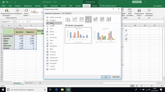Click Diagramm verschieben ribbon button

pos(149,13)
